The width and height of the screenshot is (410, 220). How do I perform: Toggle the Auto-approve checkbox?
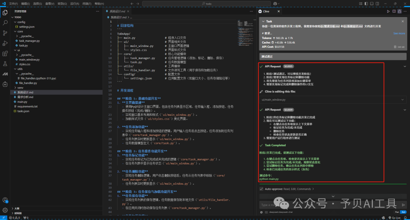[x=261, y=189]
